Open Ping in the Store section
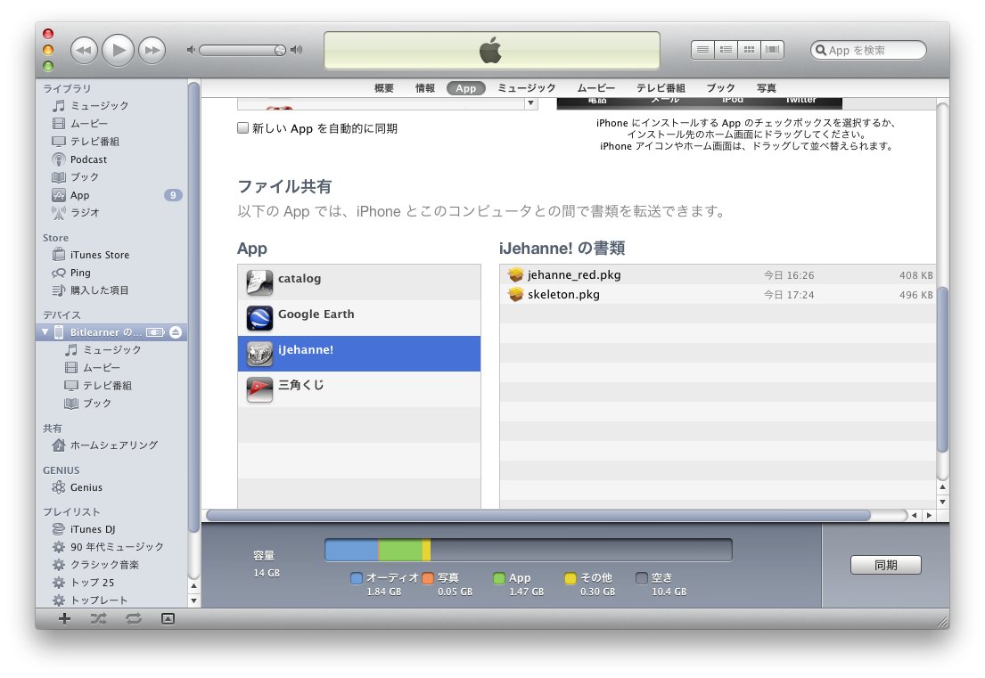Image resolution: width=985 pixels, height=678 pixels. [x=79, y=273]
